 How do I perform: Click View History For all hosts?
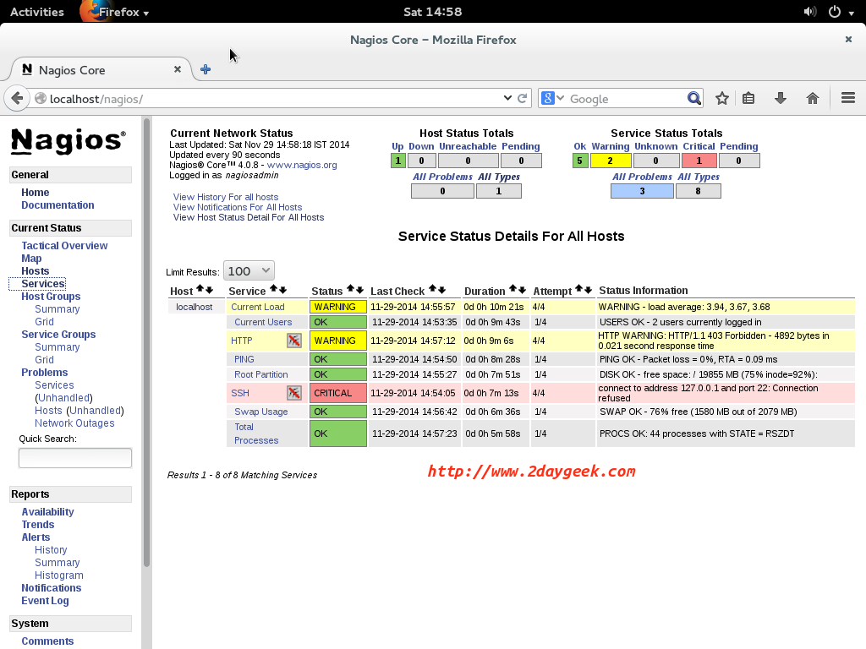coord(226,197)
